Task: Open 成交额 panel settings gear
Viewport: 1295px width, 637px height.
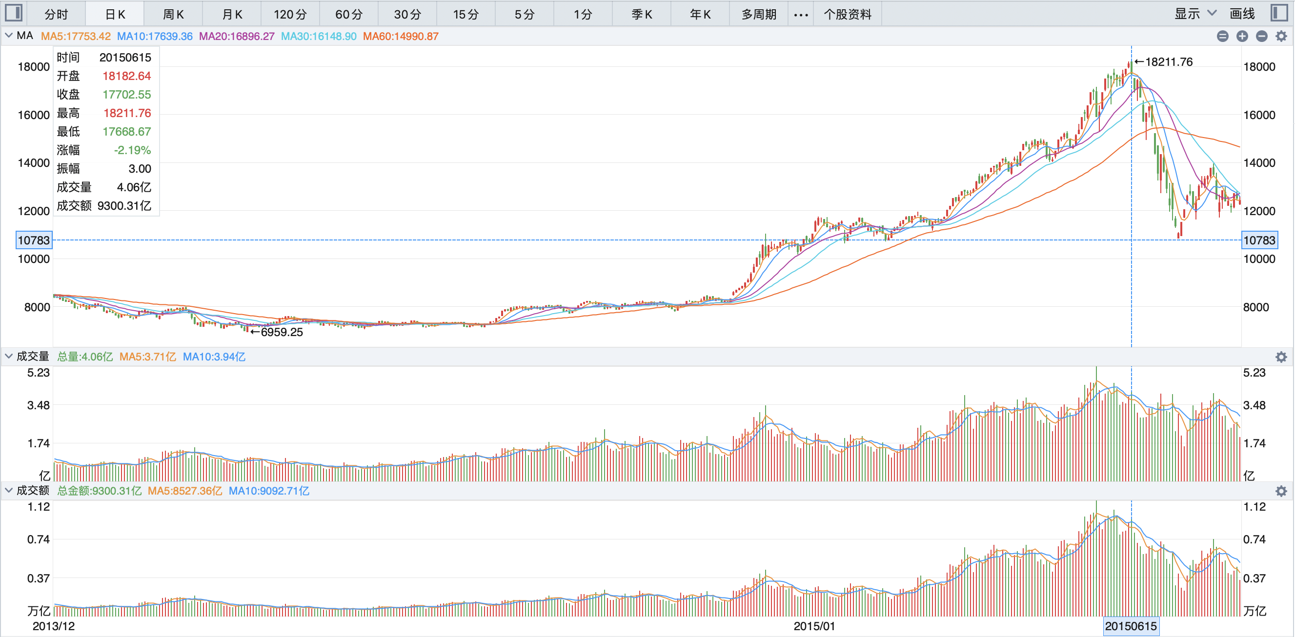Action: pos(1281,491)
